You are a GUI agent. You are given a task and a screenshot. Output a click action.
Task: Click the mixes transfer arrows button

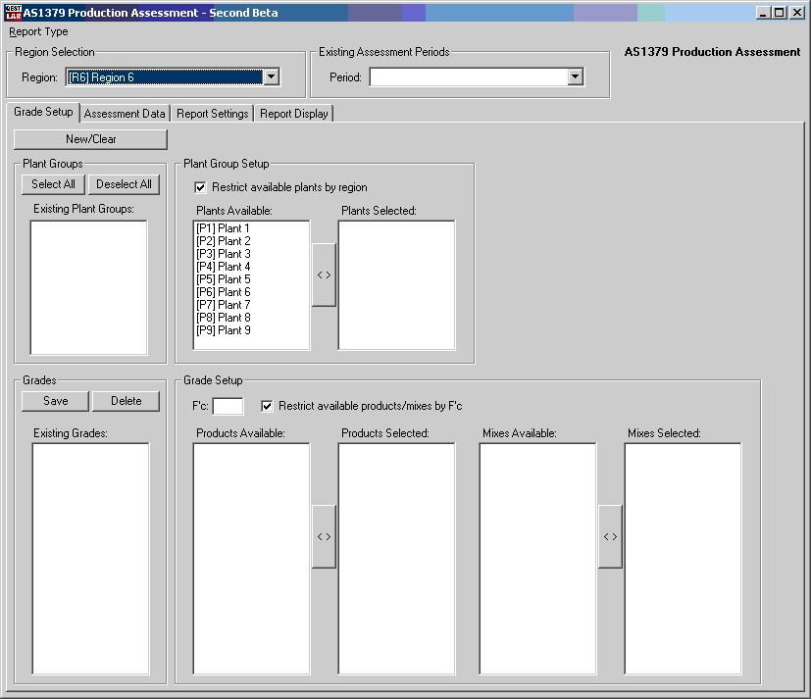coord(610,536)
